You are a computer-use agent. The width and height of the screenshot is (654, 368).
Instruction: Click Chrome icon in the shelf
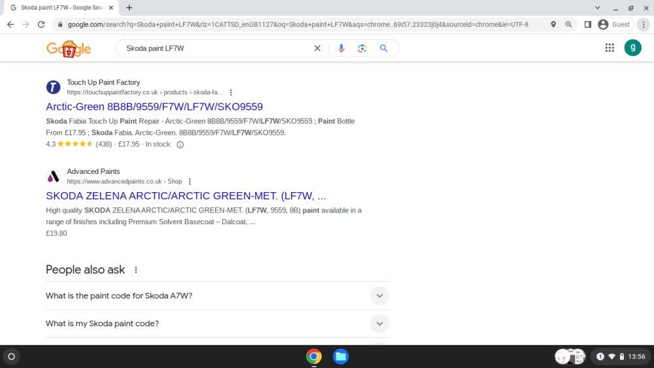[x=314, y=357]
